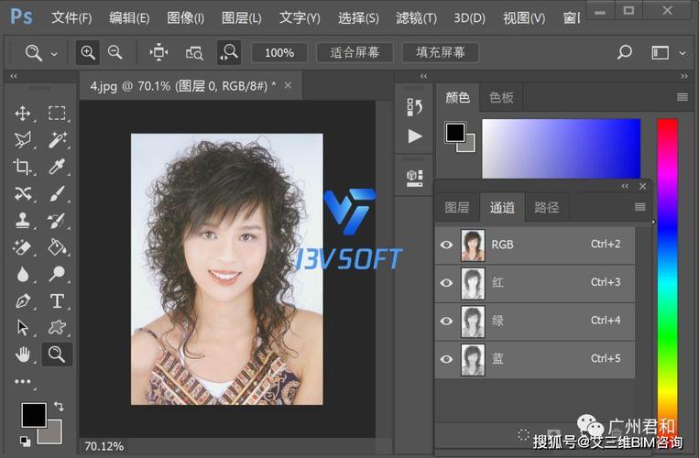Toggle visibility of the 红 channel
Screen dimensions: 699x458
(x=446, y=283)
